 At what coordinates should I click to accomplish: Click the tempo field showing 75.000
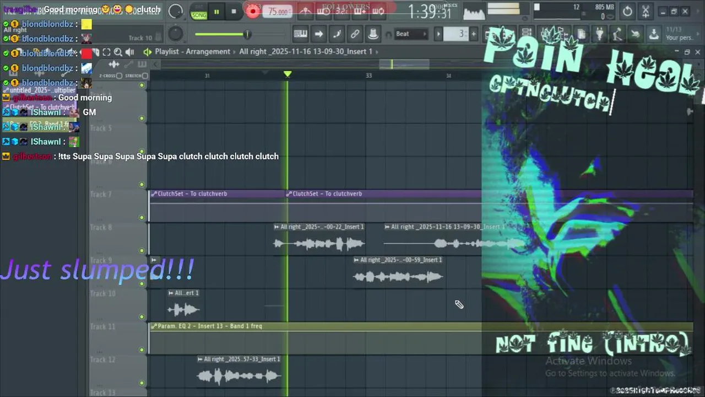278,12
